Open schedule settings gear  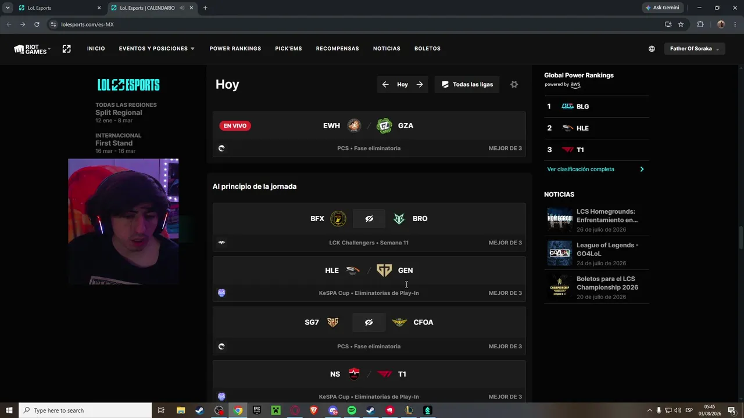(514, 85)
